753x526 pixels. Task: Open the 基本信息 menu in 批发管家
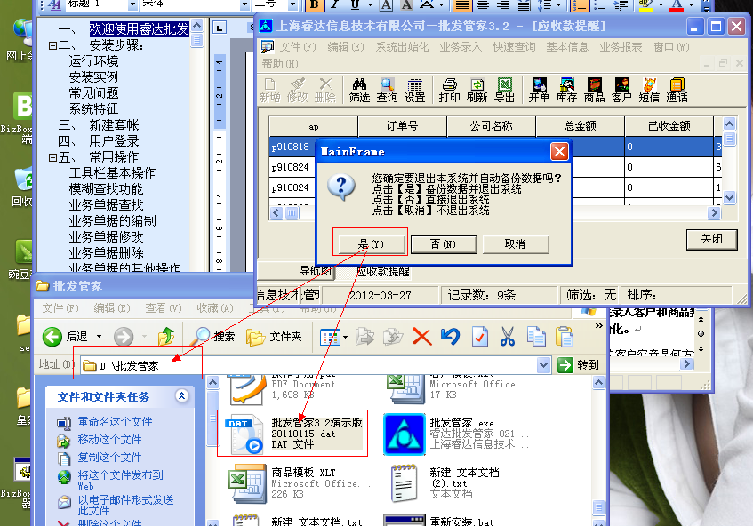tap(567, 47)
